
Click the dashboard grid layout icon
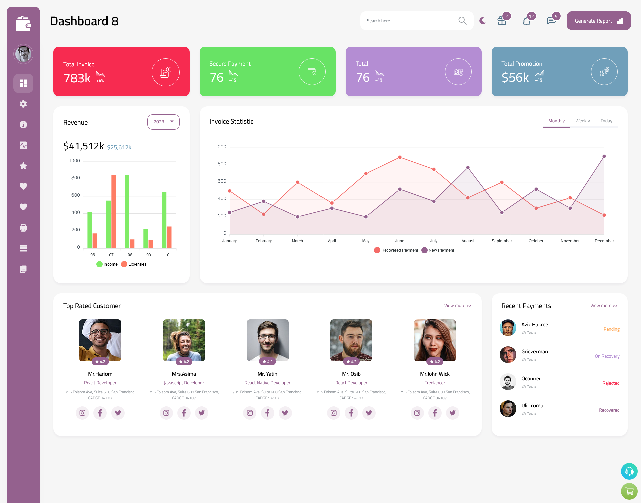pyautogui.click(x=23, y=83)
